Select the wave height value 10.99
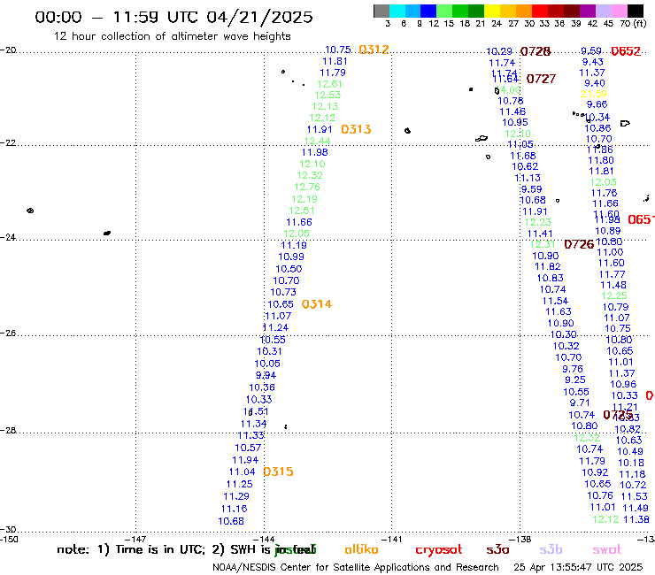655x575 pixels. click(291, 257)
